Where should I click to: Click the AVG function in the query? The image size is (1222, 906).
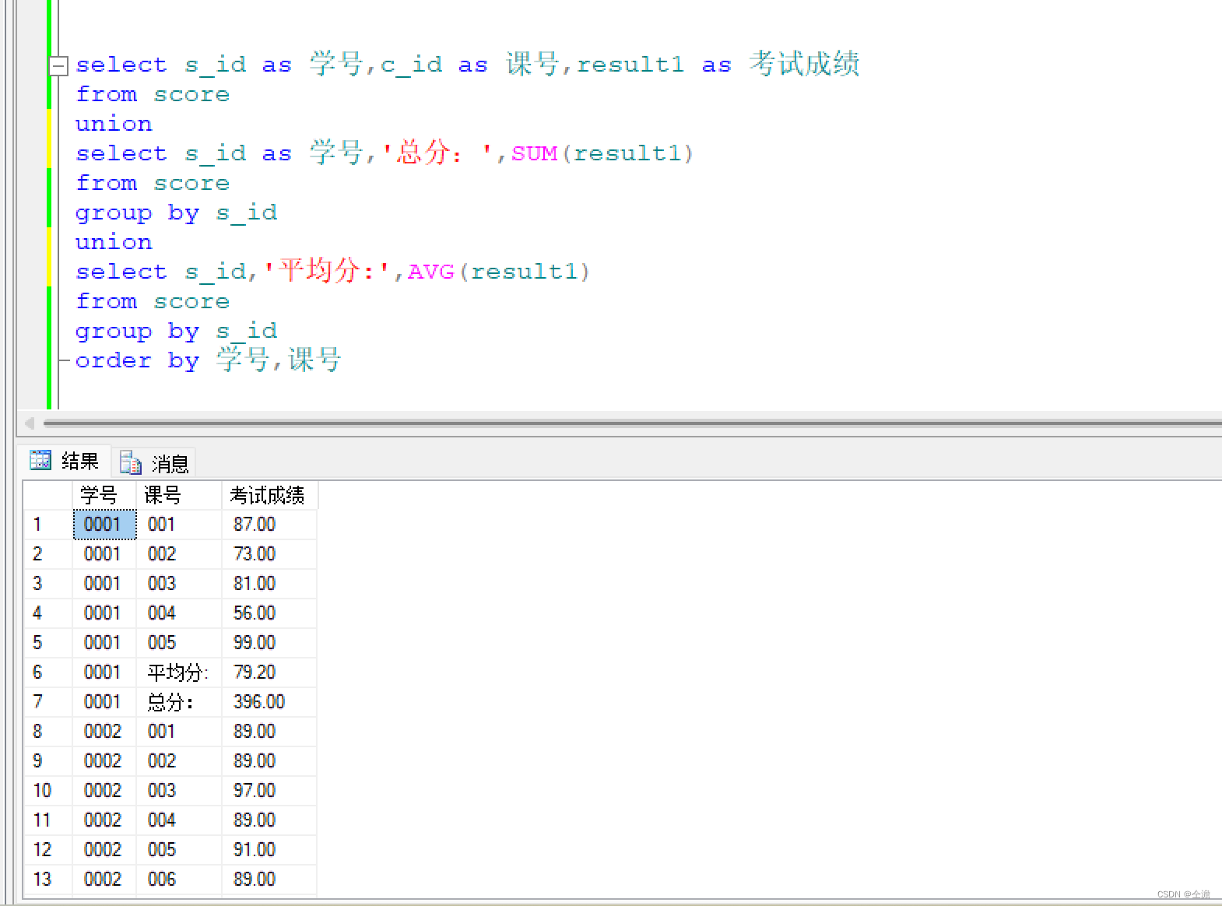tap(430, 272)
